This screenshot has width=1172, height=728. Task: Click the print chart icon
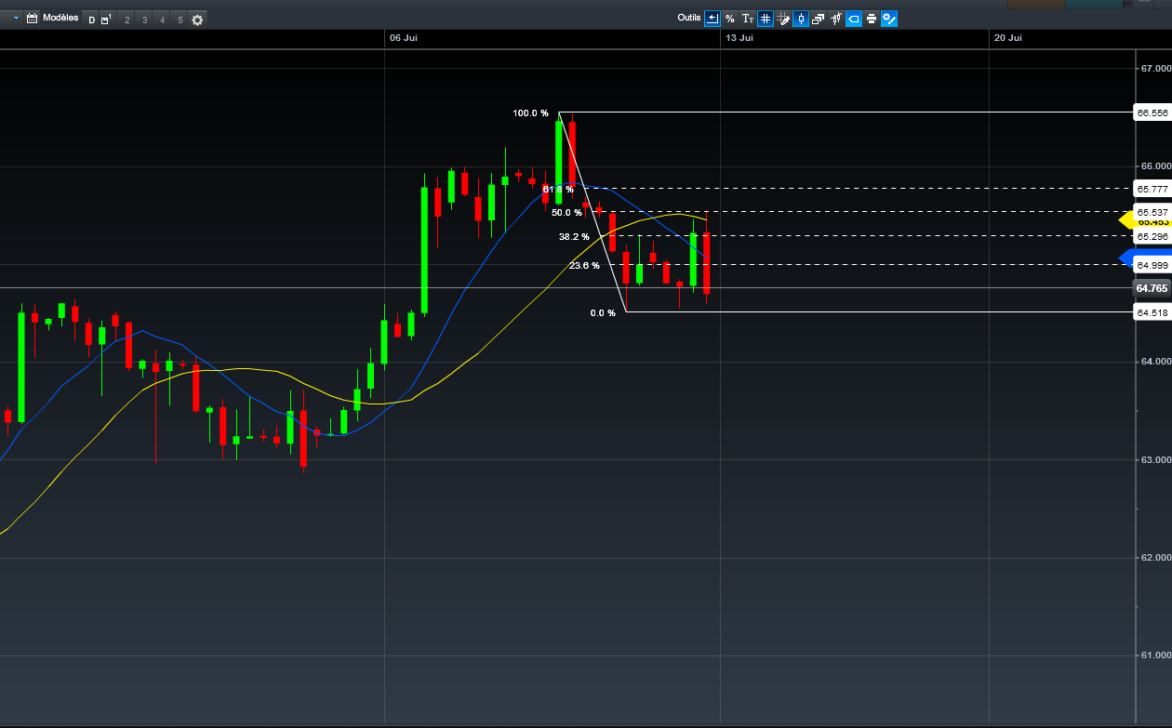[872, 19]
